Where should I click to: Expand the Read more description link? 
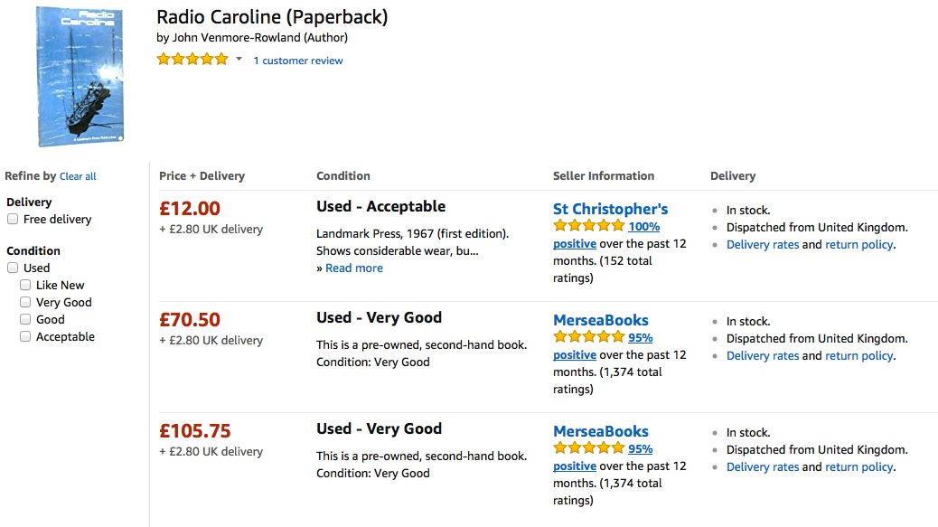tap(353, 268)
